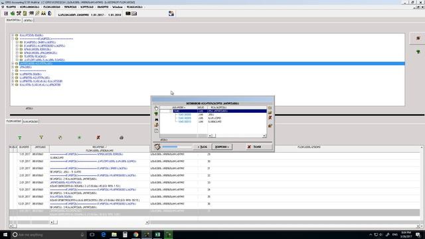Click the cancel button with the red X in the dialog
This screenshot has width=425, height=239.
click(258, 147)
